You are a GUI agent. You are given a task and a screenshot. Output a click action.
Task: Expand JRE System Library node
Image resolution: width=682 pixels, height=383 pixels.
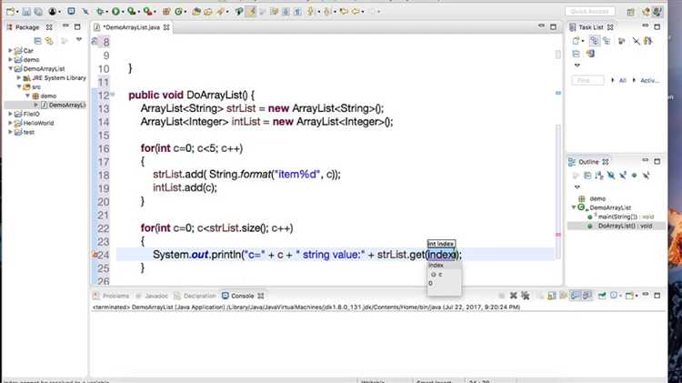19,77
